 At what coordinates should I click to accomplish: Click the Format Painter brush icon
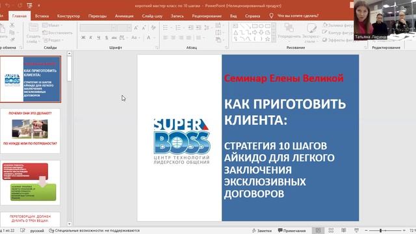click(12, 40)
